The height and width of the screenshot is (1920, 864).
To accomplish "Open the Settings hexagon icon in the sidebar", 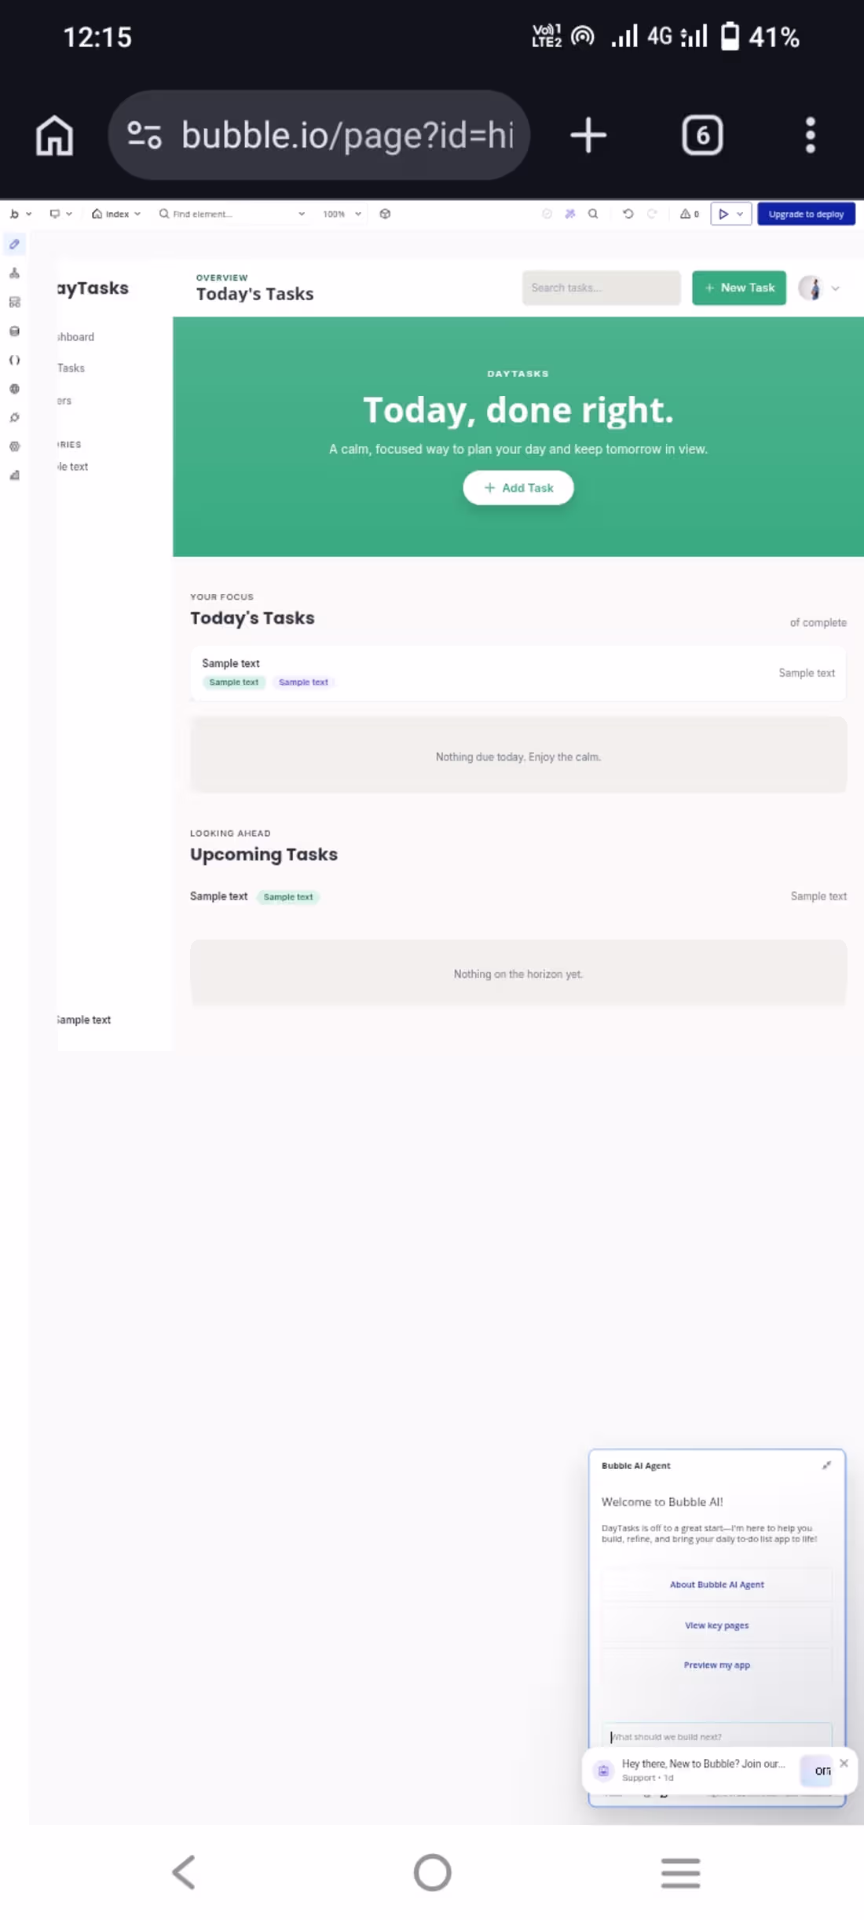I will pos(14,446).
